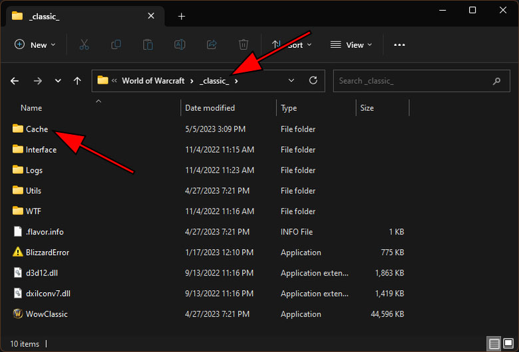The width and height of the screenshot is (519, 352).
Task: Click the Delete trash can icon
Action: pos(244,44)
